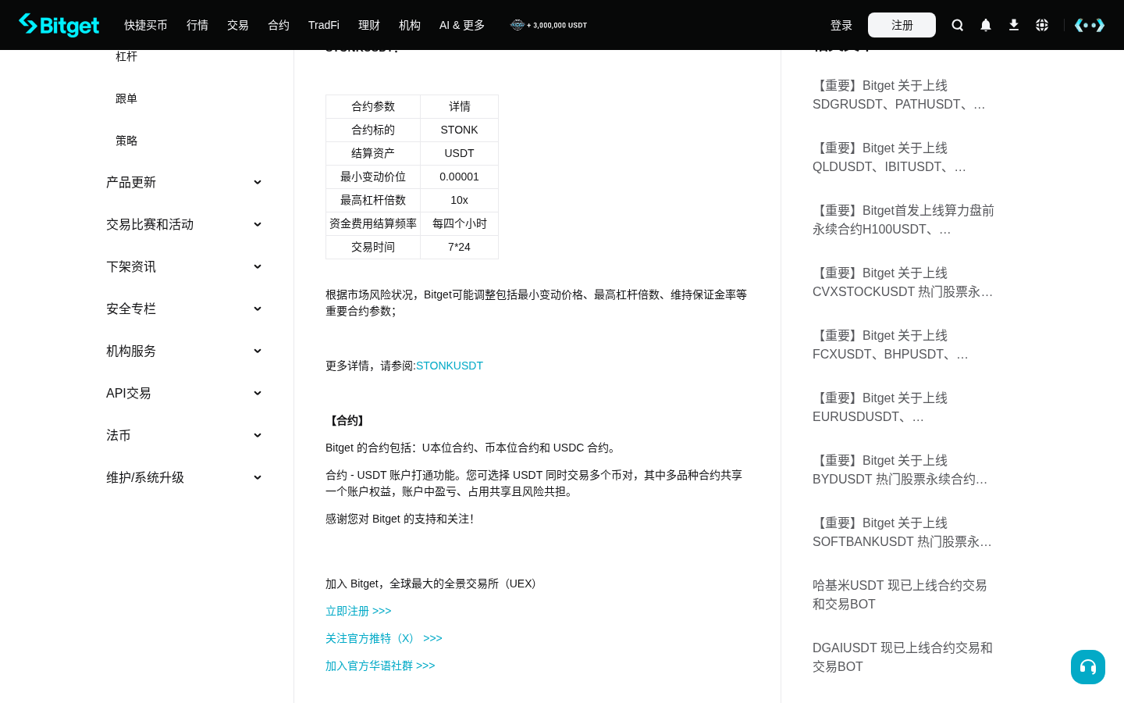This screenshot has height=703, width=1124.
Task: Open the FCXUSDT、BHPUSDT announcement
Action: click(x=903, y=344)
